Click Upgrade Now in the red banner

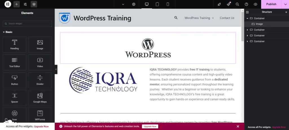pyautogui.click(x=150, y=126)
